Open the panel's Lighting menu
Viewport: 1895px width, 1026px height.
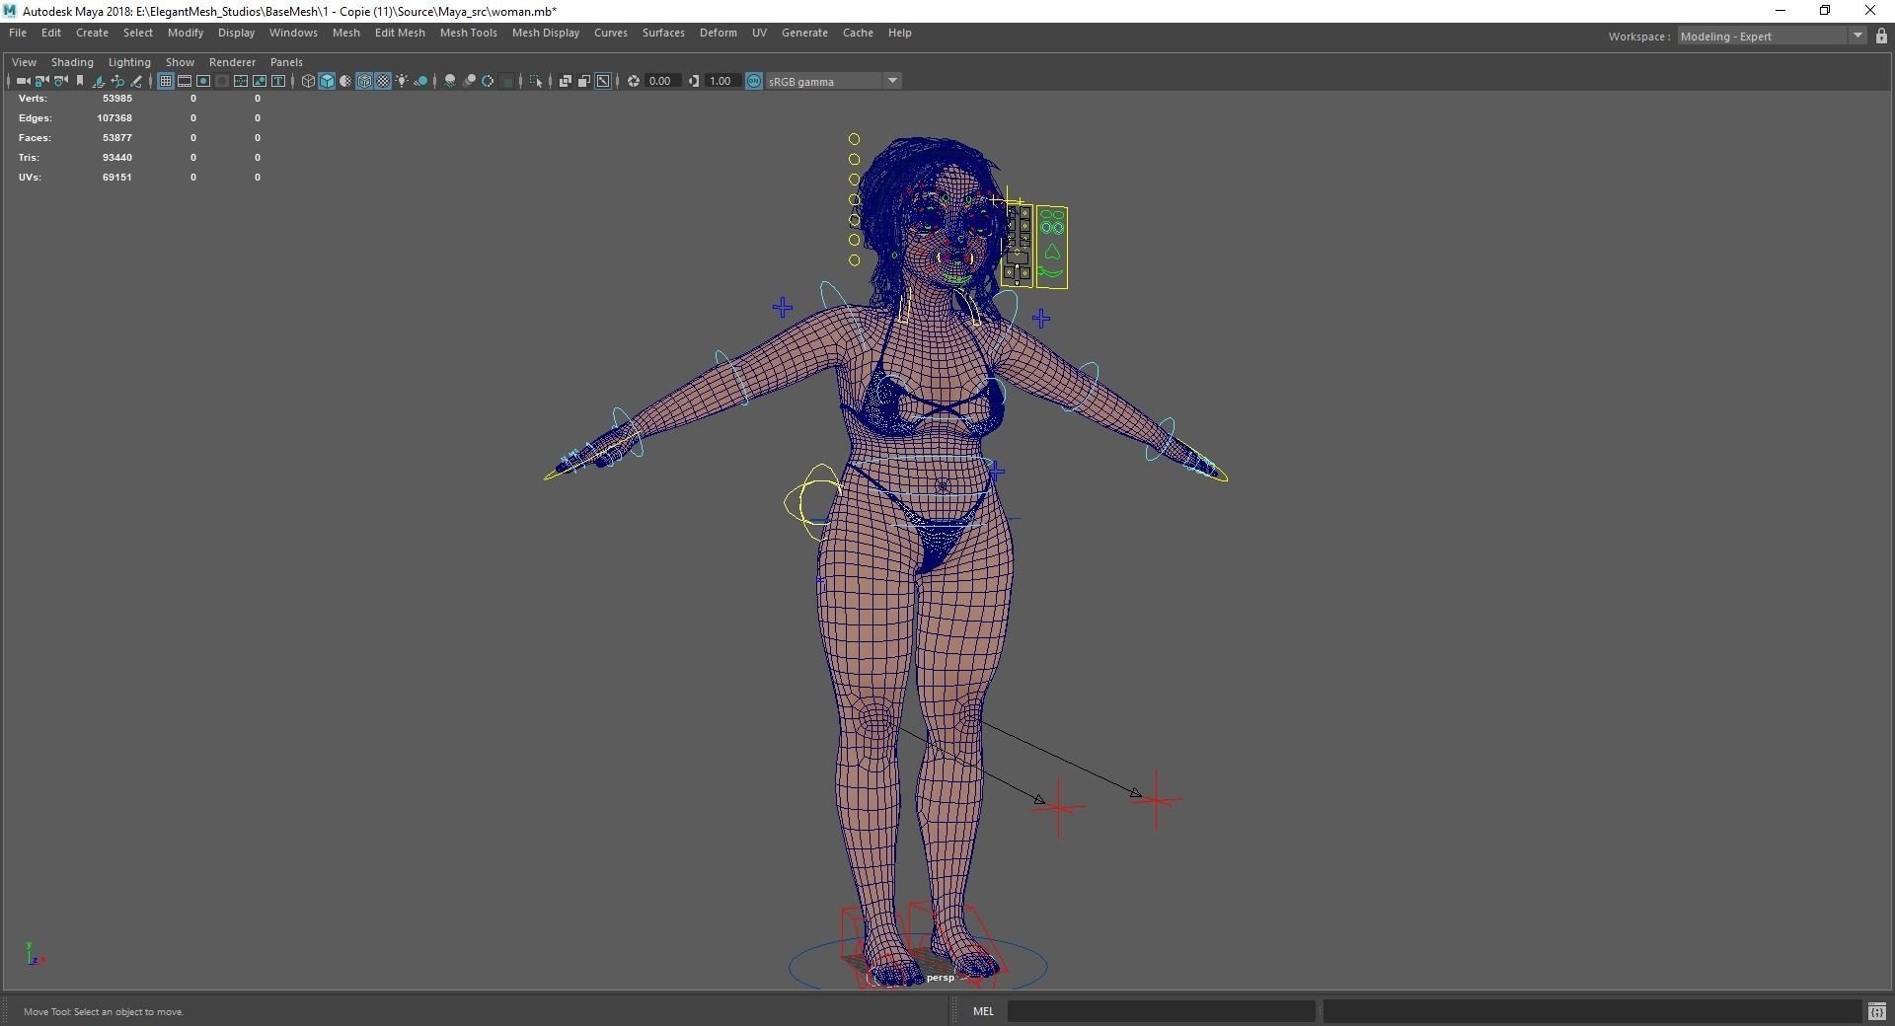click(129, 62)
